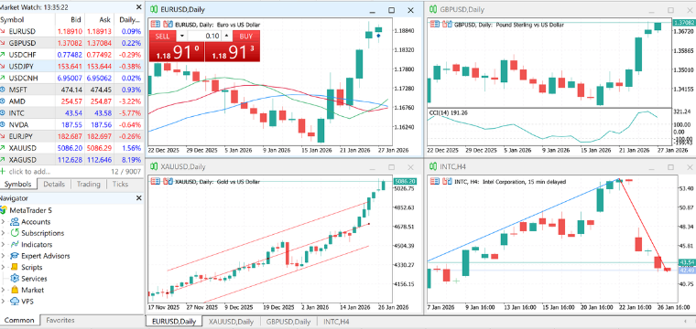Expand the Indicators tree node
The width and height of the screenshot is (696, 329).
tap(3, 245)
